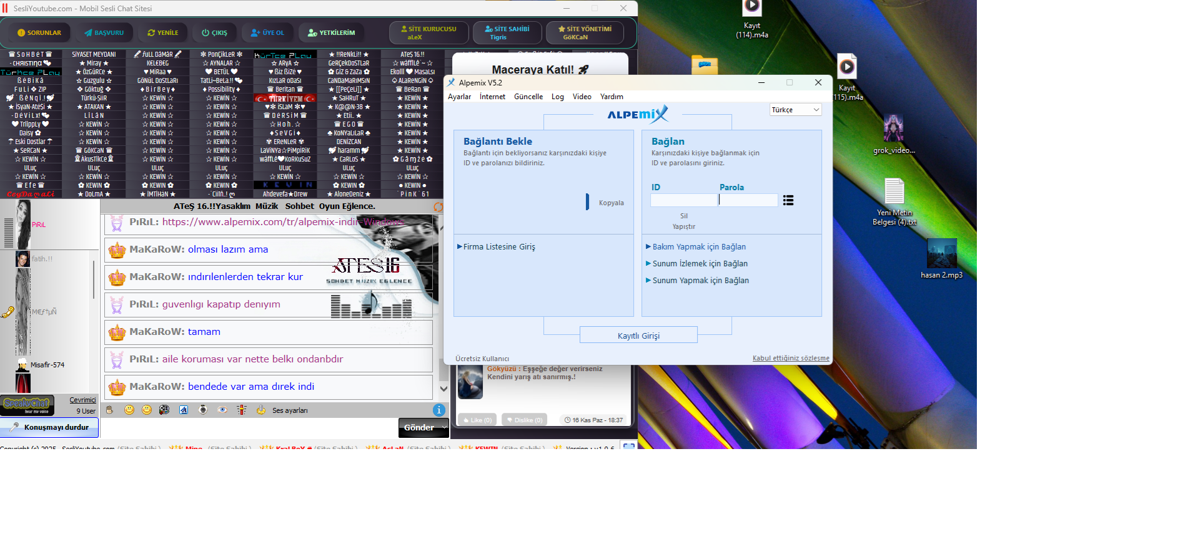Expand the Türkçe language dropdown

pyautogui.click(x=795, y=110)
